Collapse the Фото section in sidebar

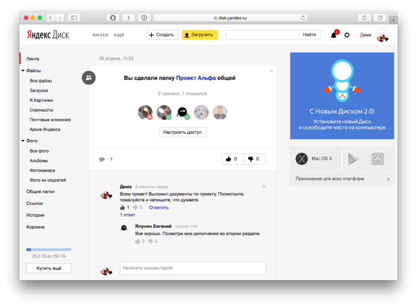click(x=23, y=141)
